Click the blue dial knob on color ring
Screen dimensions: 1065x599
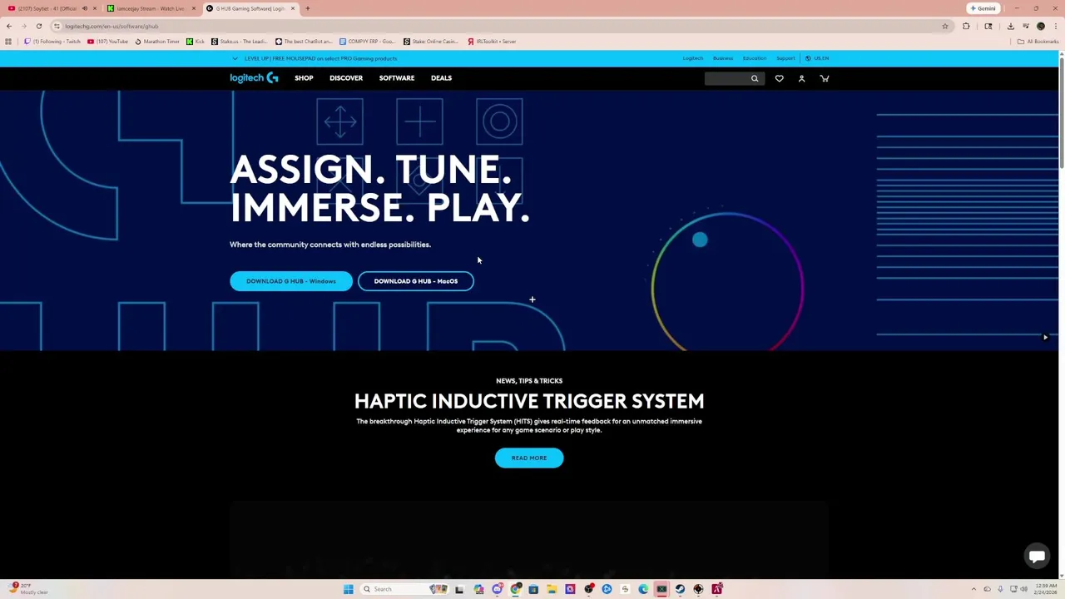pyautogui.click(x=700, y=240)
